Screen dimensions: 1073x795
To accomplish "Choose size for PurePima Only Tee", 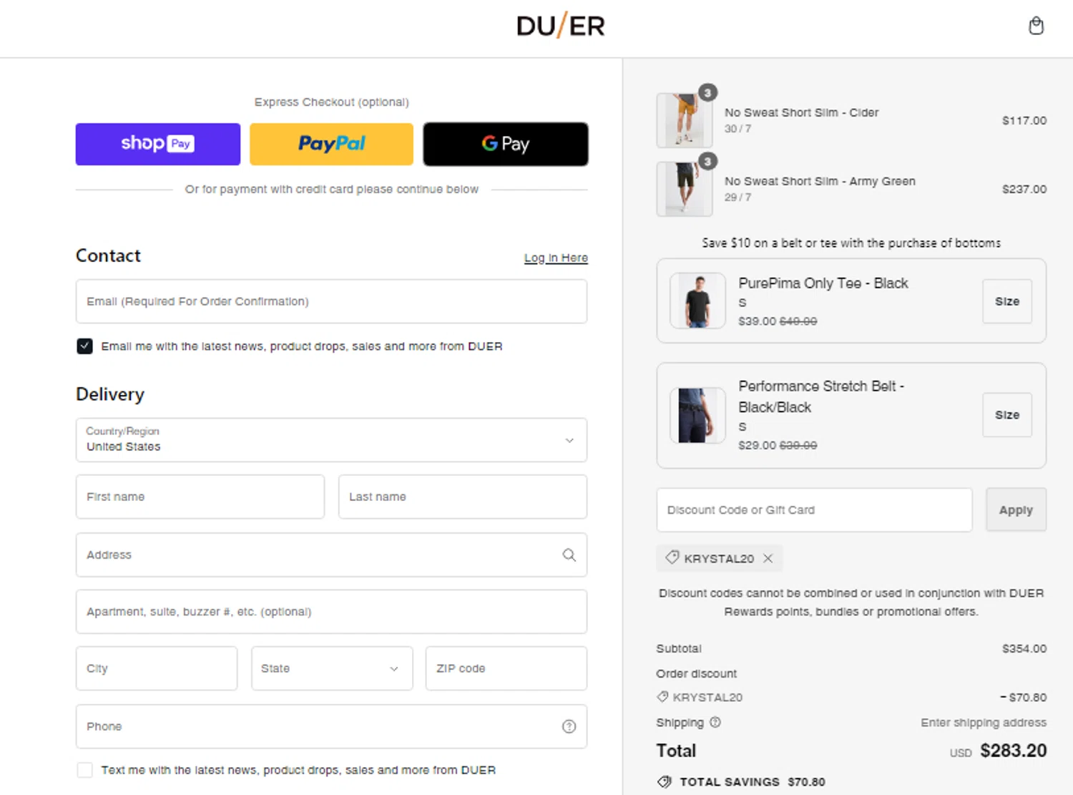I will 1007,301.
